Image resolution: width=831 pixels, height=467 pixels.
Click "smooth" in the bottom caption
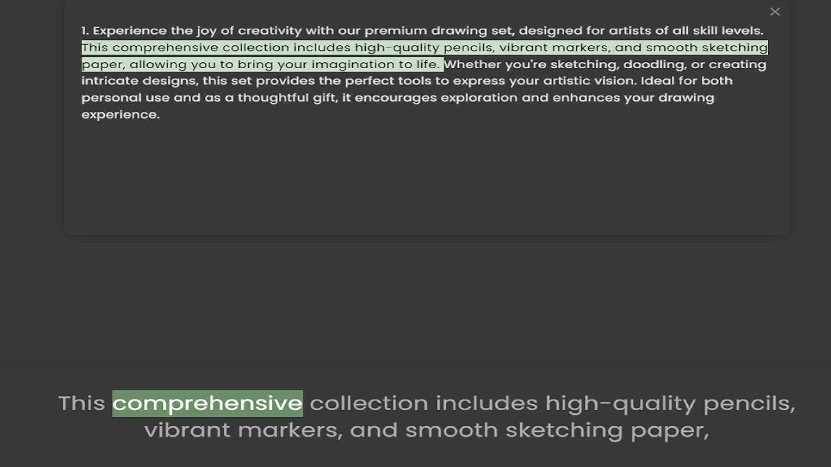[x=451, y=430]
